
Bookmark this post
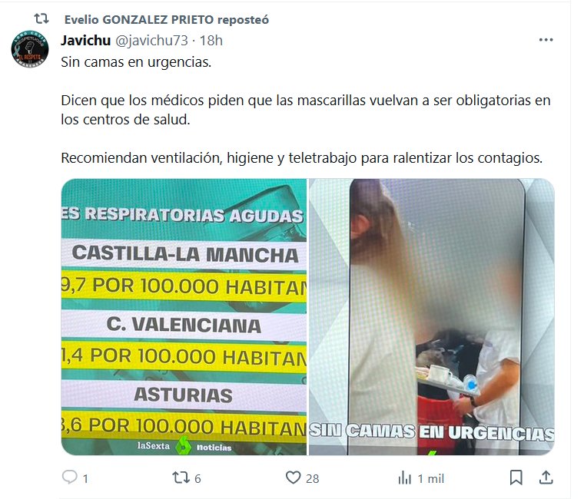coord(516,478)
